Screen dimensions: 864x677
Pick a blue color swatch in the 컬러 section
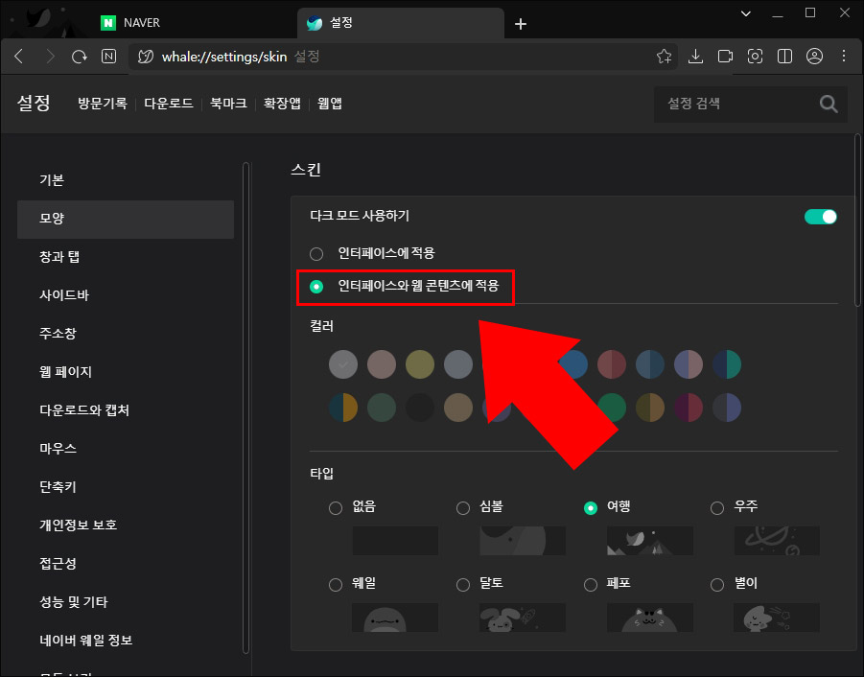[x=573, y=364]
